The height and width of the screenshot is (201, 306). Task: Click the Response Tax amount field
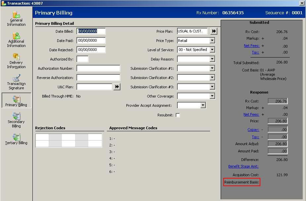(278, 137)
